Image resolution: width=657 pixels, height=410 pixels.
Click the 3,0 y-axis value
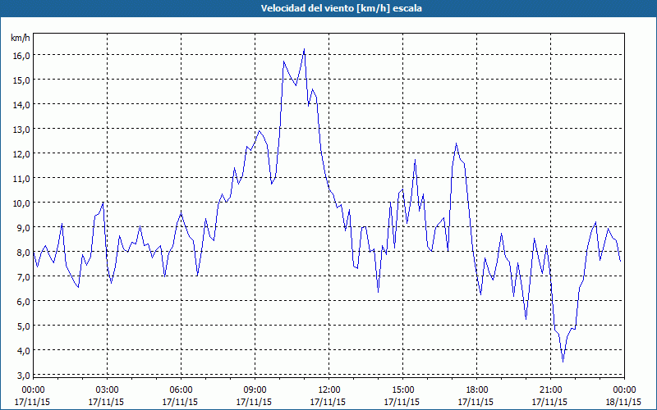pyautogui.click(x=24, y=376)
